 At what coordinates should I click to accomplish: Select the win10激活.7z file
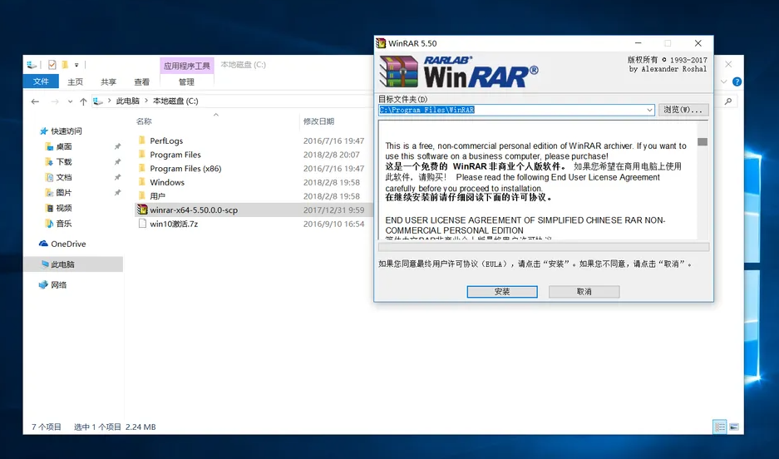pyautogui.click(x=174, y=224)
